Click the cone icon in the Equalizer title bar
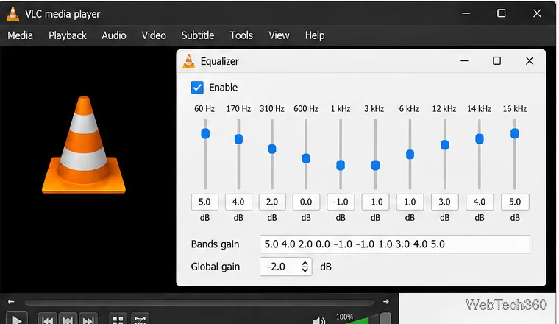This screenshot has width=559, height=324. [189, 61]
